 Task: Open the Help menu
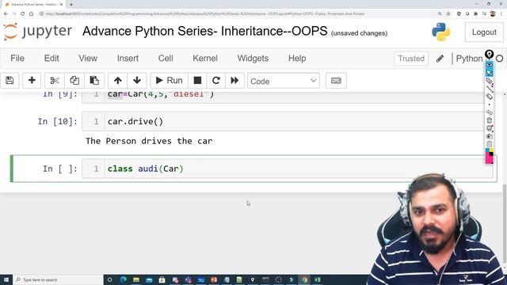coord(297,58)
